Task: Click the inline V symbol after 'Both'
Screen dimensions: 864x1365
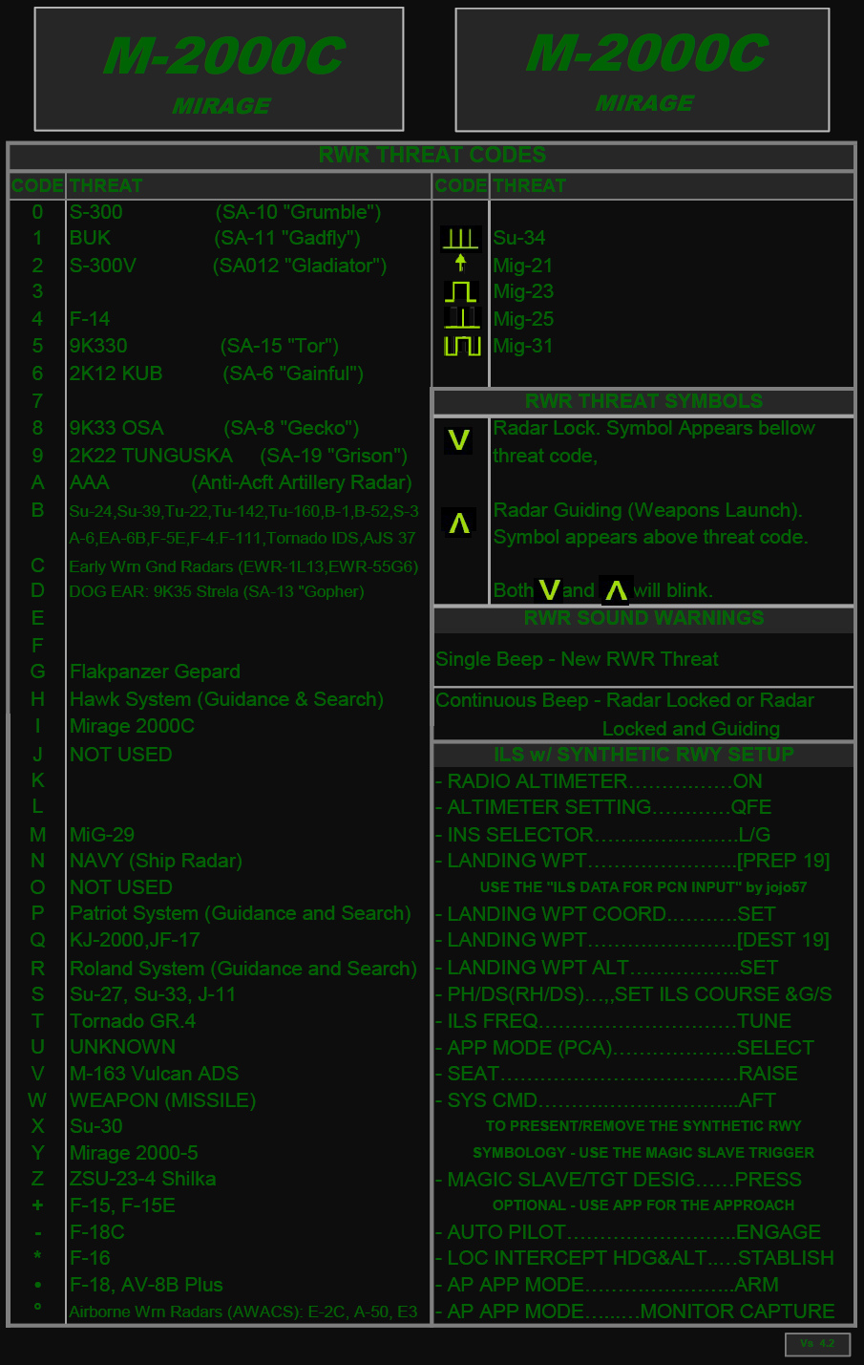Action: coord(549,591)
